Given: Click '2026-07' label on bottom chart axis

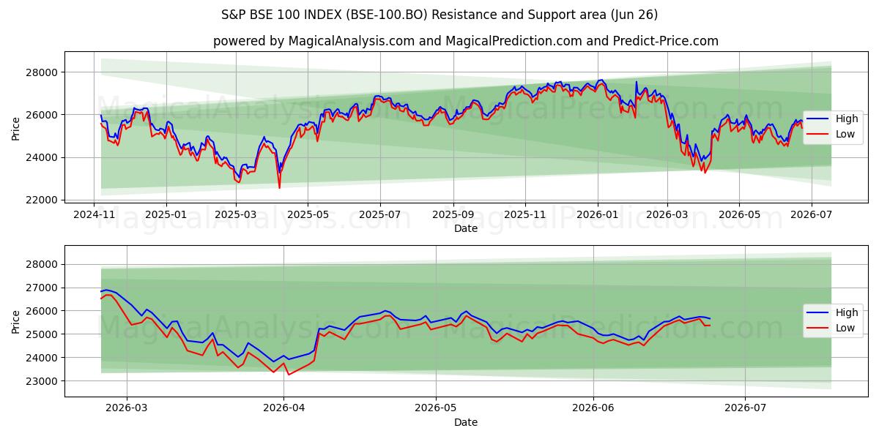Looking at the screenshot, I should pos(744,409).
